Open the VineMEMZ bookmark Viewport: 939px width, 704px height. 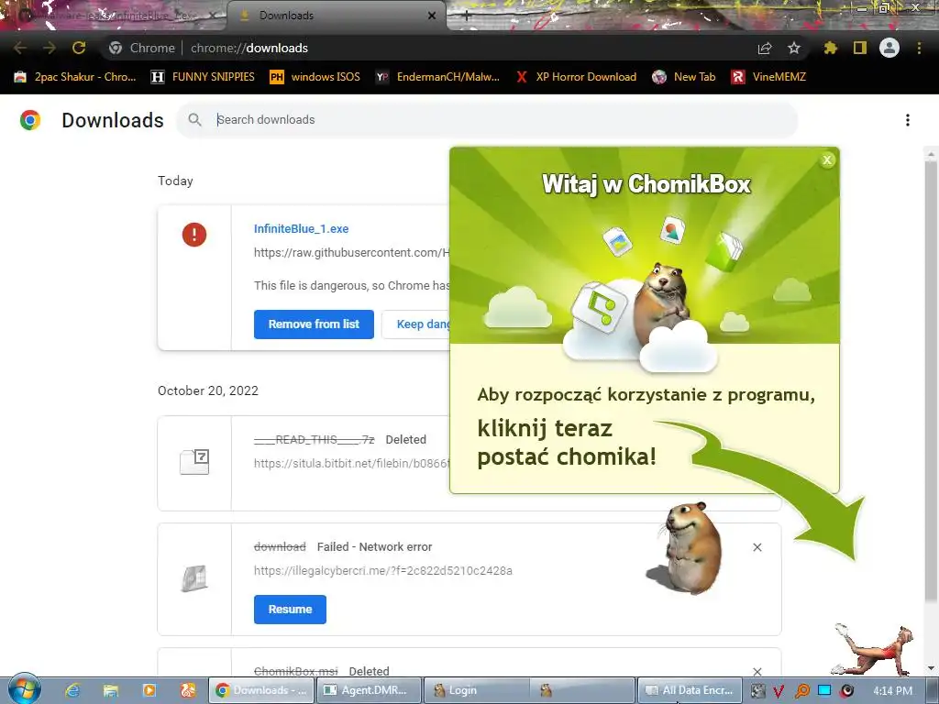coord(769,77)
